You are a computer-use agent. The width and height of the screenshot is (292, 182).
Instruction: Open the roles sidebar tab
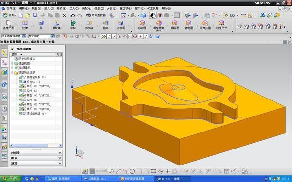[4, 148]
